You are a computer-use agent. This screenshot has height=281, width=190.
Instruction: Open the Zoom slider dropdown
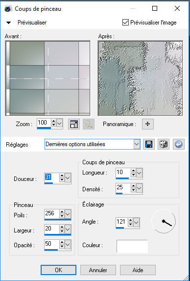[x=60, y=123]
